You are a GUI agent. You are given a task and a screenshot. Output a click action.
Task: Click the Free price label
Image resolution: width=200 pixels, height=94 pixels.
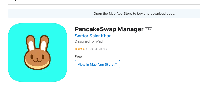tap(78, 57)
